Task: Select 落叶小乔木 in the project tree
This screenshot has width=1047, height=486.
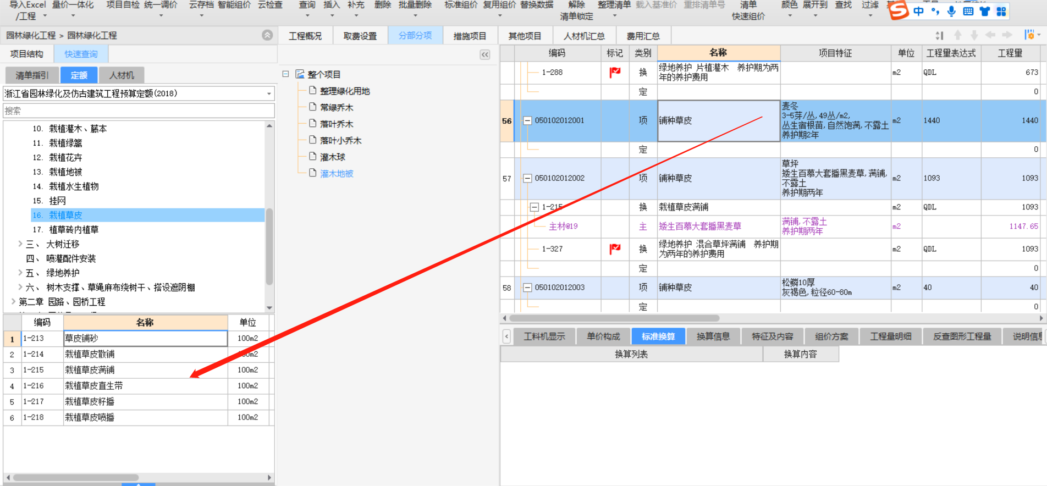Action: pyautogui.click(x=340, y=140)
